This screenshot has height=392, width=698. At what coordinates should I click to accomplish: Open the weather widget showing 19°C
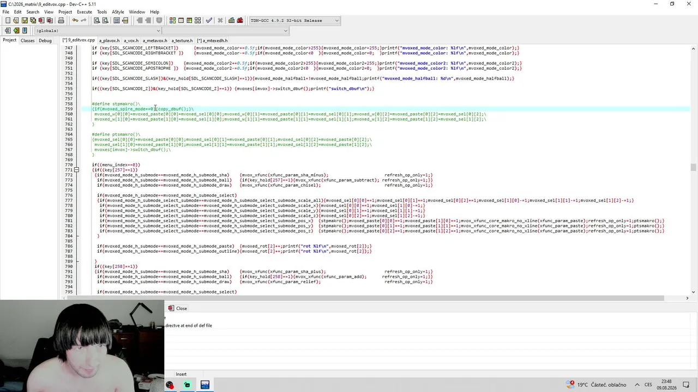pyautogui.click(x=596, y=385)
